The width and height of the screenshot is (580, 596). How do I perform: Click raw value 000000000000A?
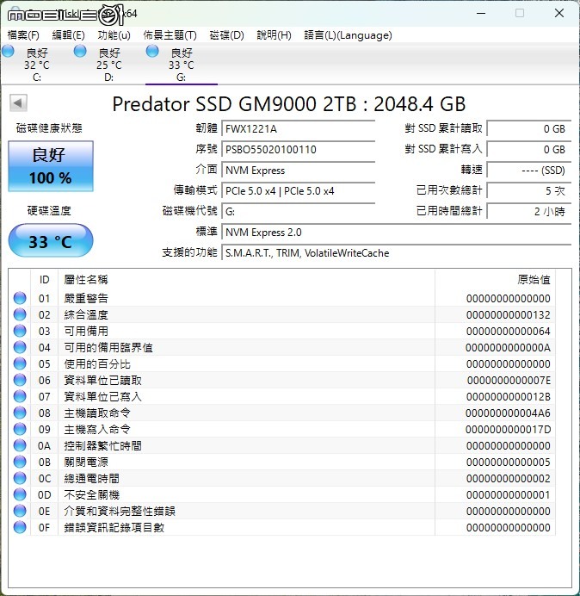click(508, 347)
